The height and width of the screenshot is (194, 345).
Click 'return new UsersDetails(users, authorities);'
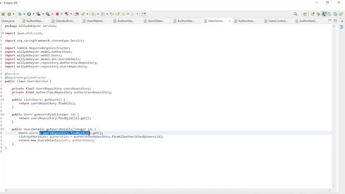pyautogui.click(x=57, y=140)
